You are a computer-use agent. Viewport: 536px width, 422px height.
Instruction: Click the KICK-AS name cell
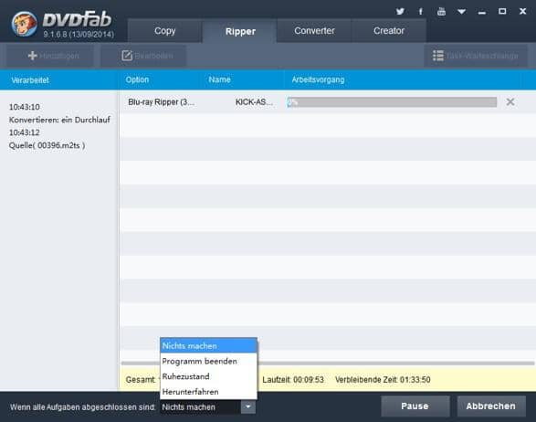[254, 102]
